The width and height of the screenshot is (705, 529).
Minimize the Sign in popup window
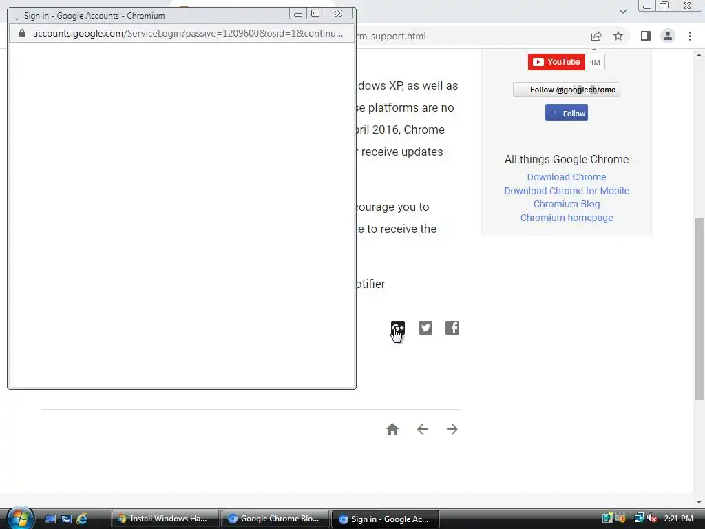pyautogui.click(x=297, y=14)
